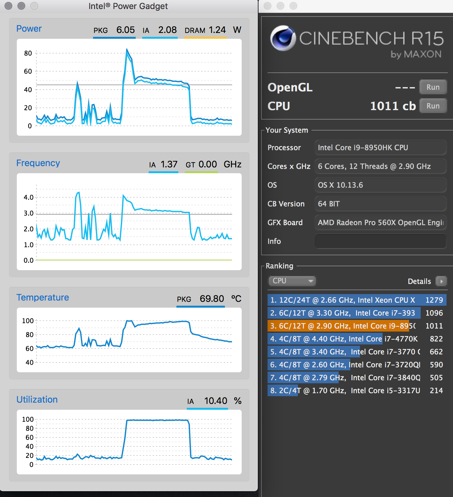The image size is (453, 497).
Task: Click the Cinebench R15 logo icon
Action: click(x=283, y=38)
